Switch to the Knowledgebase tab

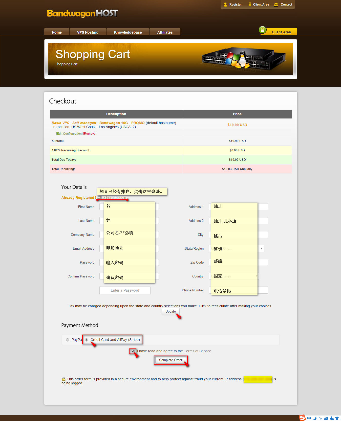[128, 32]
